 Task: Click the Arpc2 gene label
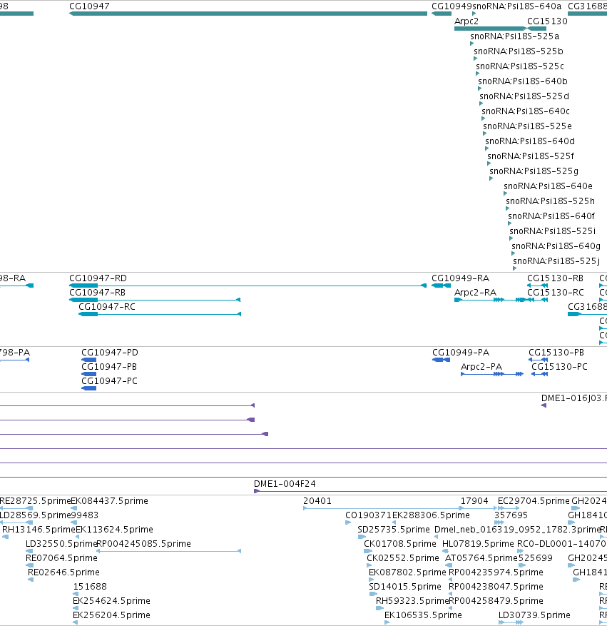click(466, 21)
